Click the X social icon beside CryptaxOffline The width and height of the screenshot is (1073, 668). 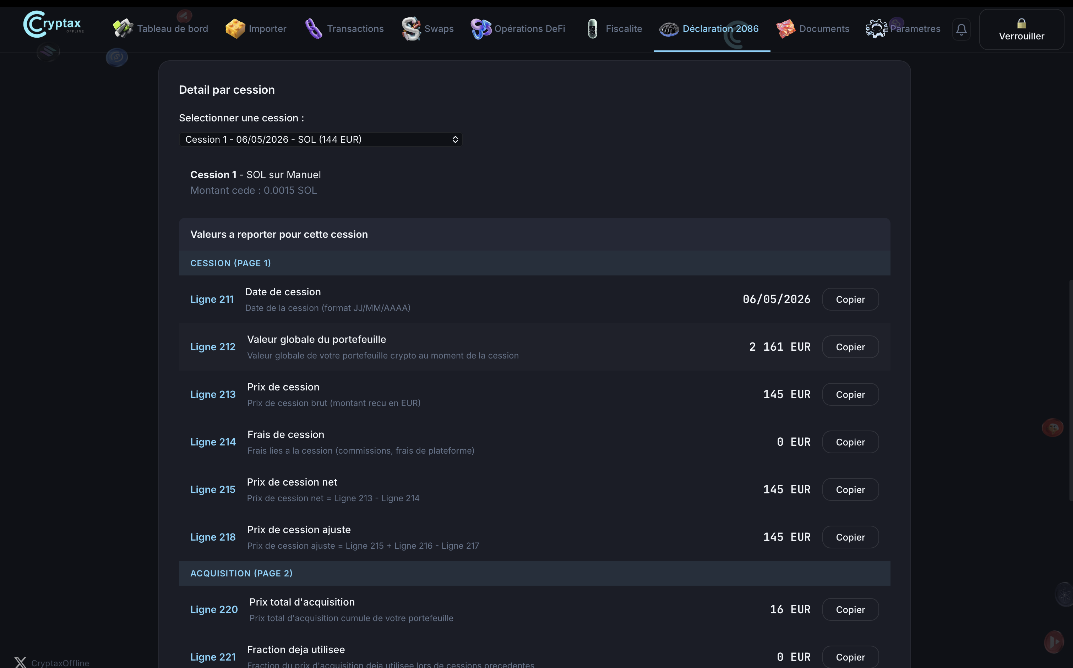tap(20, 663)
